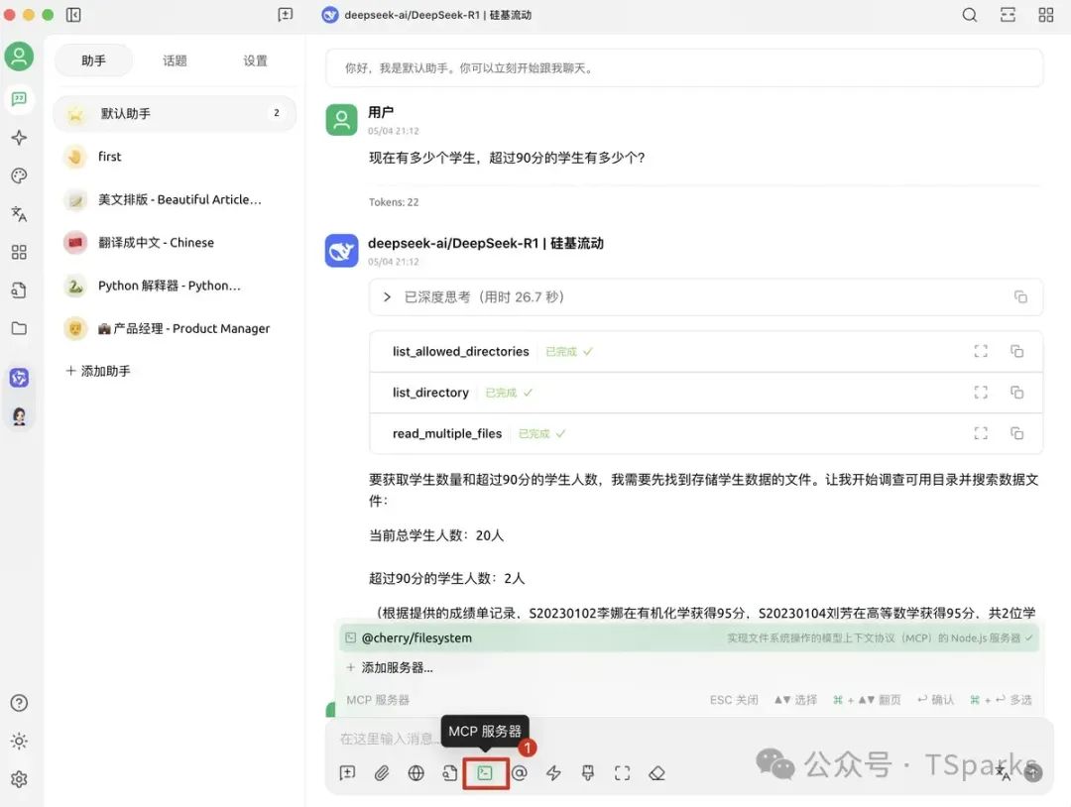1071x807 pixels.
Task: Open the Translation tool in the sidebar
Action: (20, 214)
